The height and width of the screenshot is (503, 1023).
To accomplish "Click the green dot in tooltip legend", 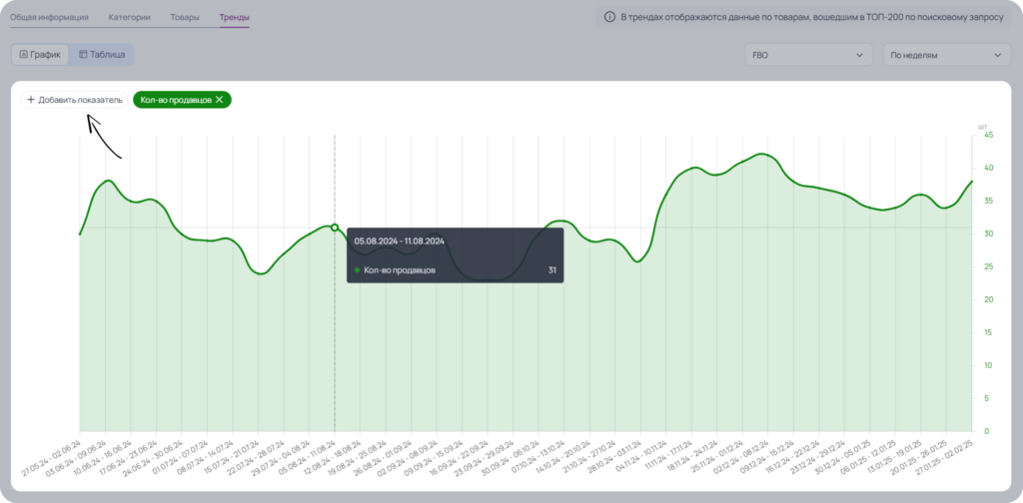I will tap(357, 269).
